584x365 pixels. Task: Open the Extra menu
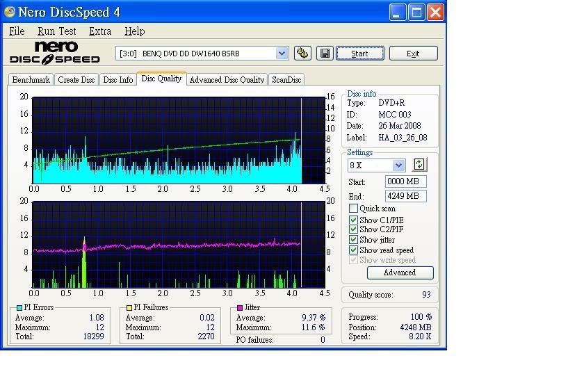click(100, 31)
